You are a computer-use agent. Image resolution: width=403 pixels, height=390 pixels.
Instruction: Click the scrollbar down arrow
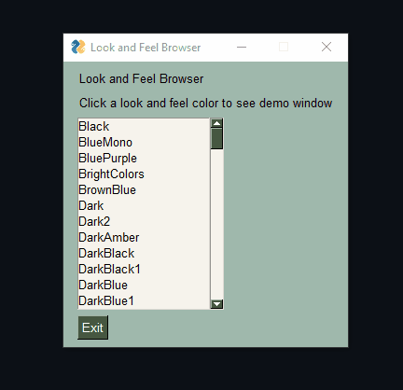(x=216, y=304)
